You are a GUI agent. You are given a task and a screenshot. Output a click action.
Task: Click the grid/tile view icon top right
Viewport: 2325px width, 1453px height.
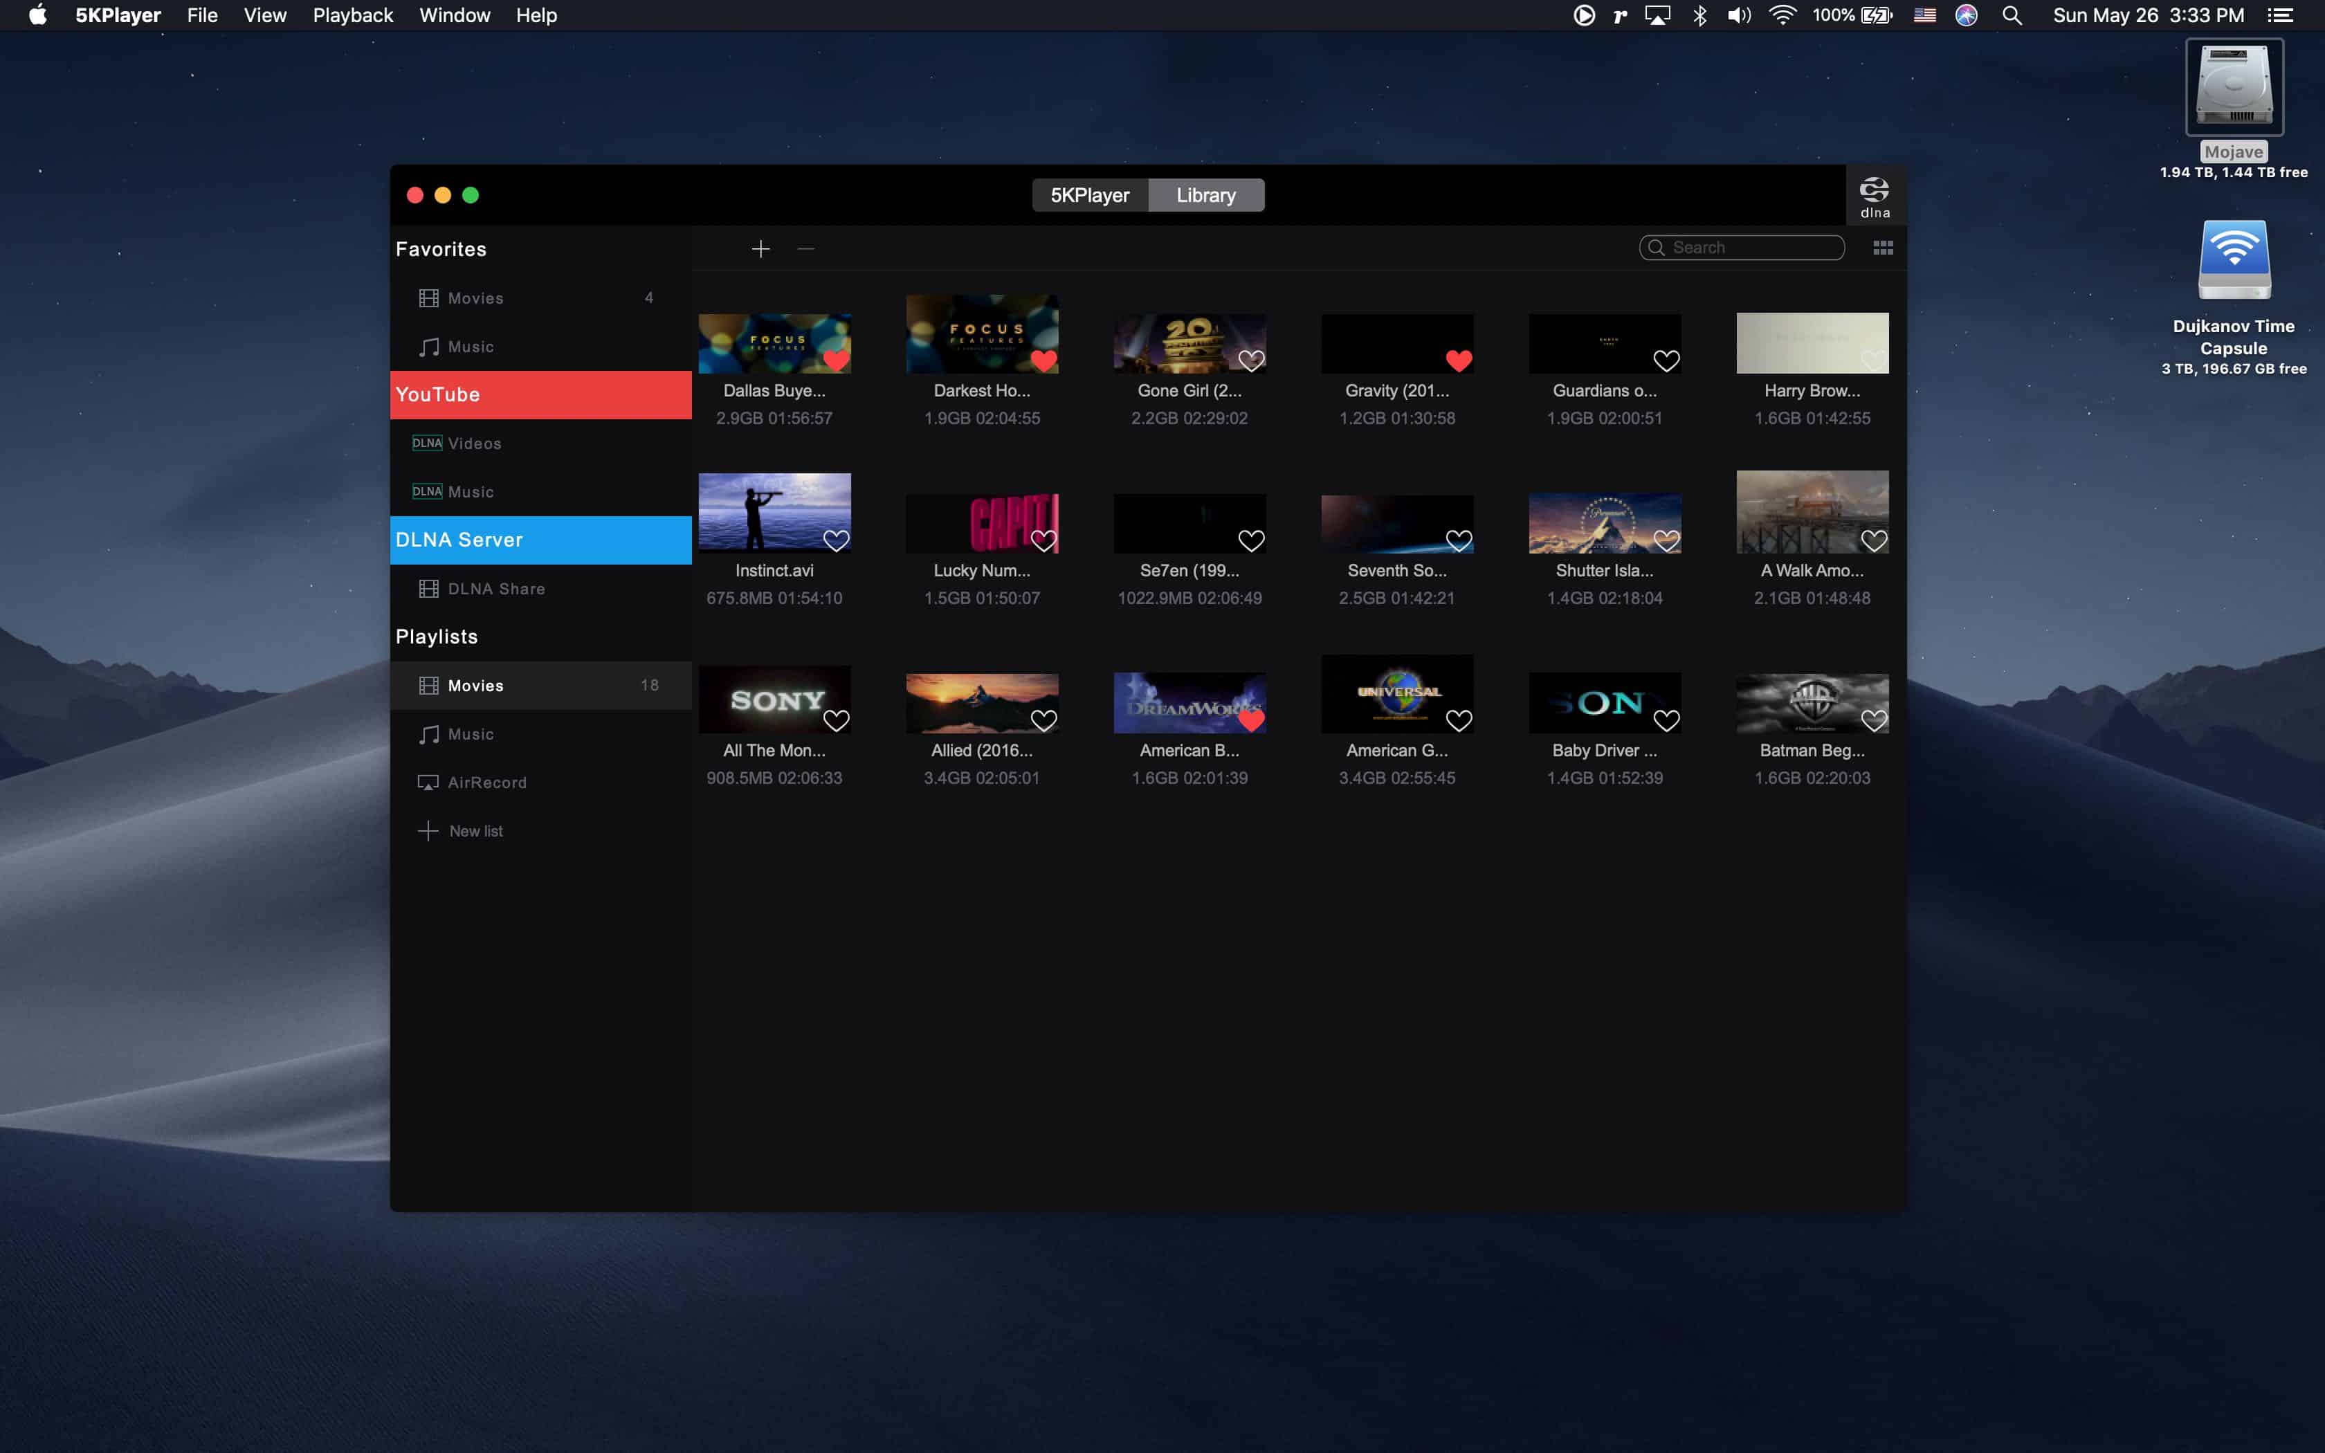point(1883,248)
